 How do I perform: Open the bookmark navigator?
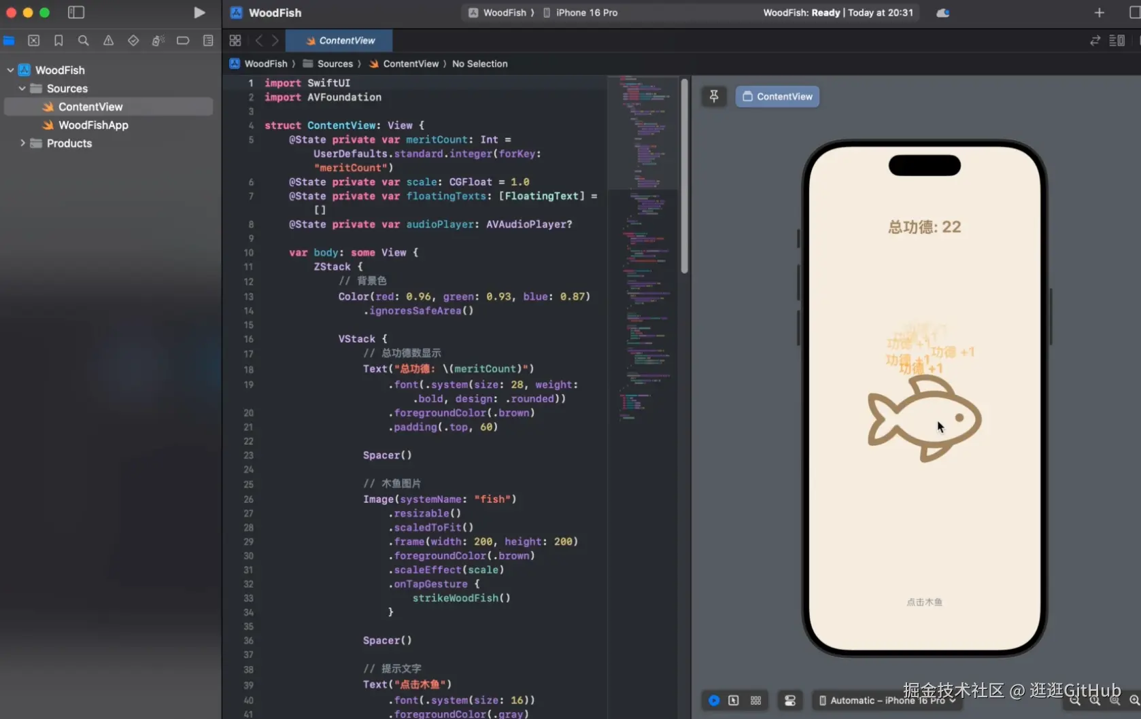pos(58,41)
